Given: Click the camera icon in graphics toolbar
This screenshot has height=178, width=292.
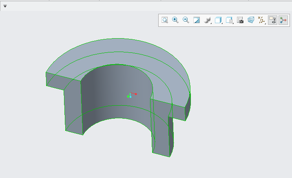Looking at the screenshot, I should tap(240, 20).
